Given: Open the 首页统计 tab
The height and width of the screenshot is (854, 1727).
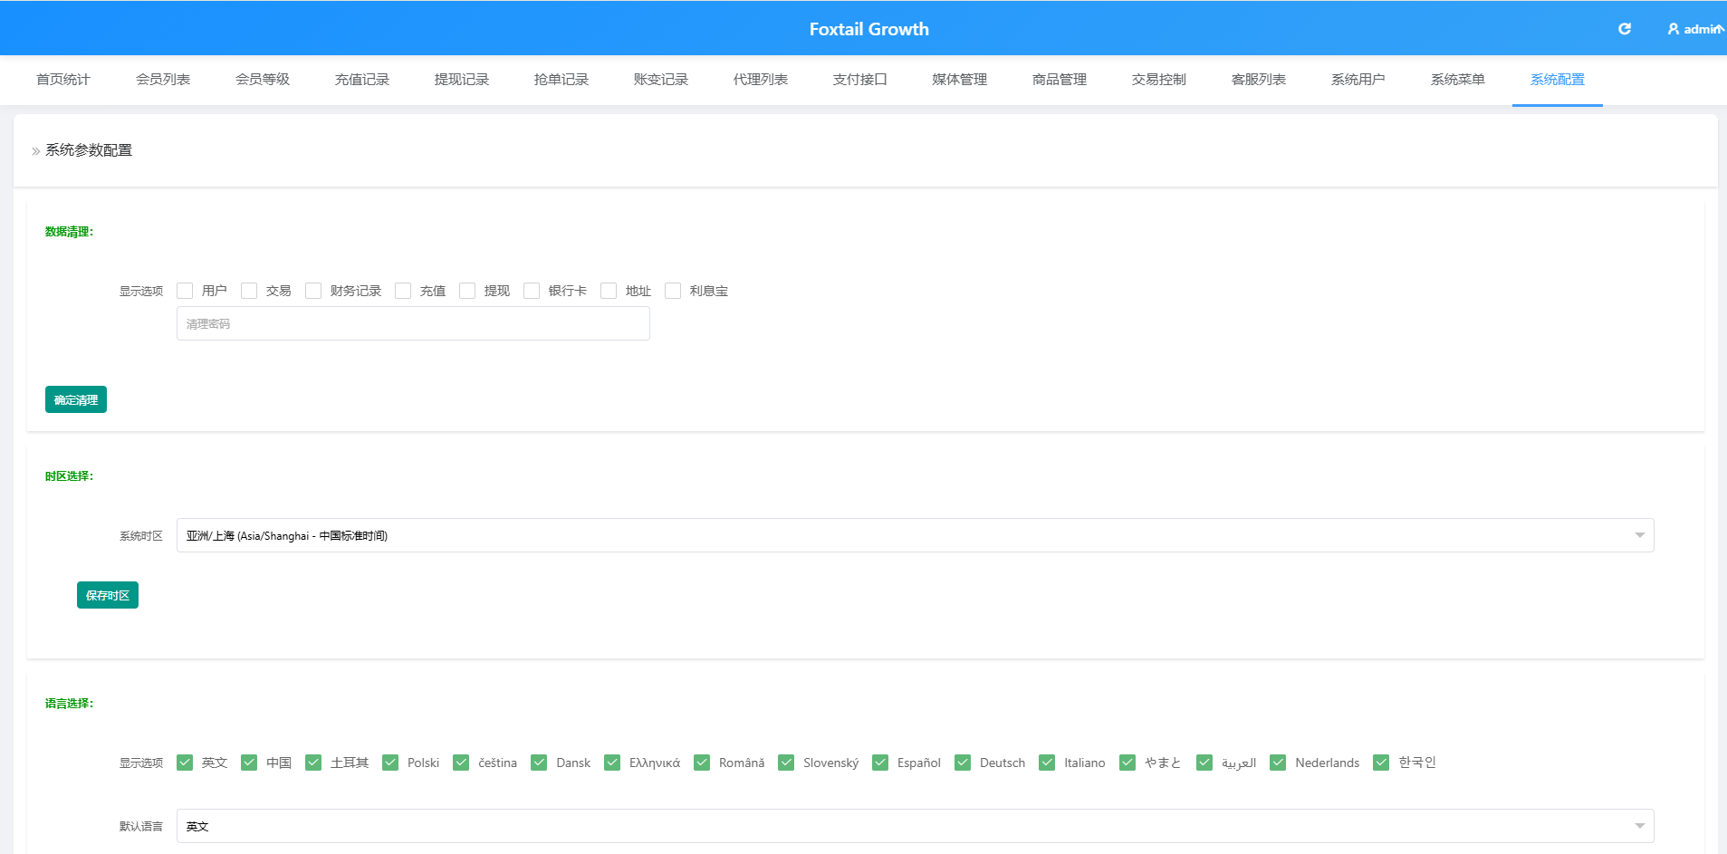Looking at the screenshot, I should pyautogui.click(x=63, y=80).
